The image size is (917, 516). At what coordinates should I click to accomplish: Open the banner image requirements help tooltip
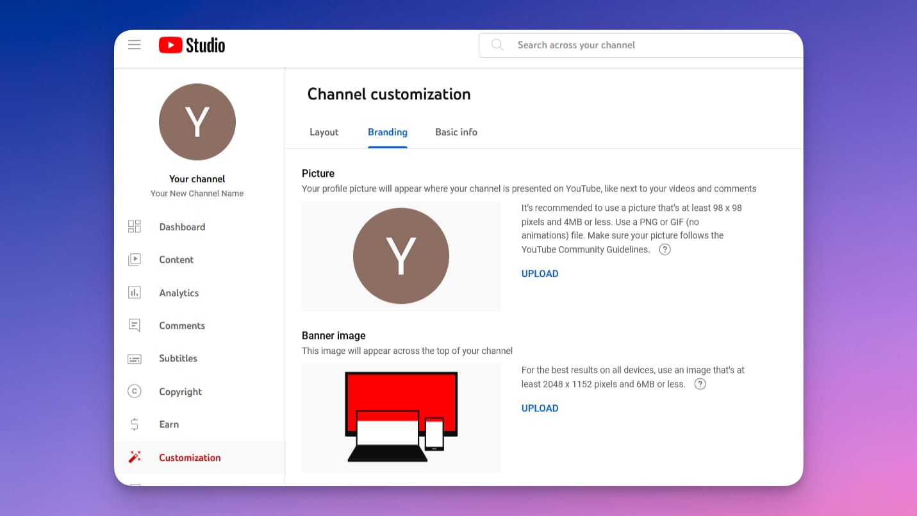tap(700, 384)
